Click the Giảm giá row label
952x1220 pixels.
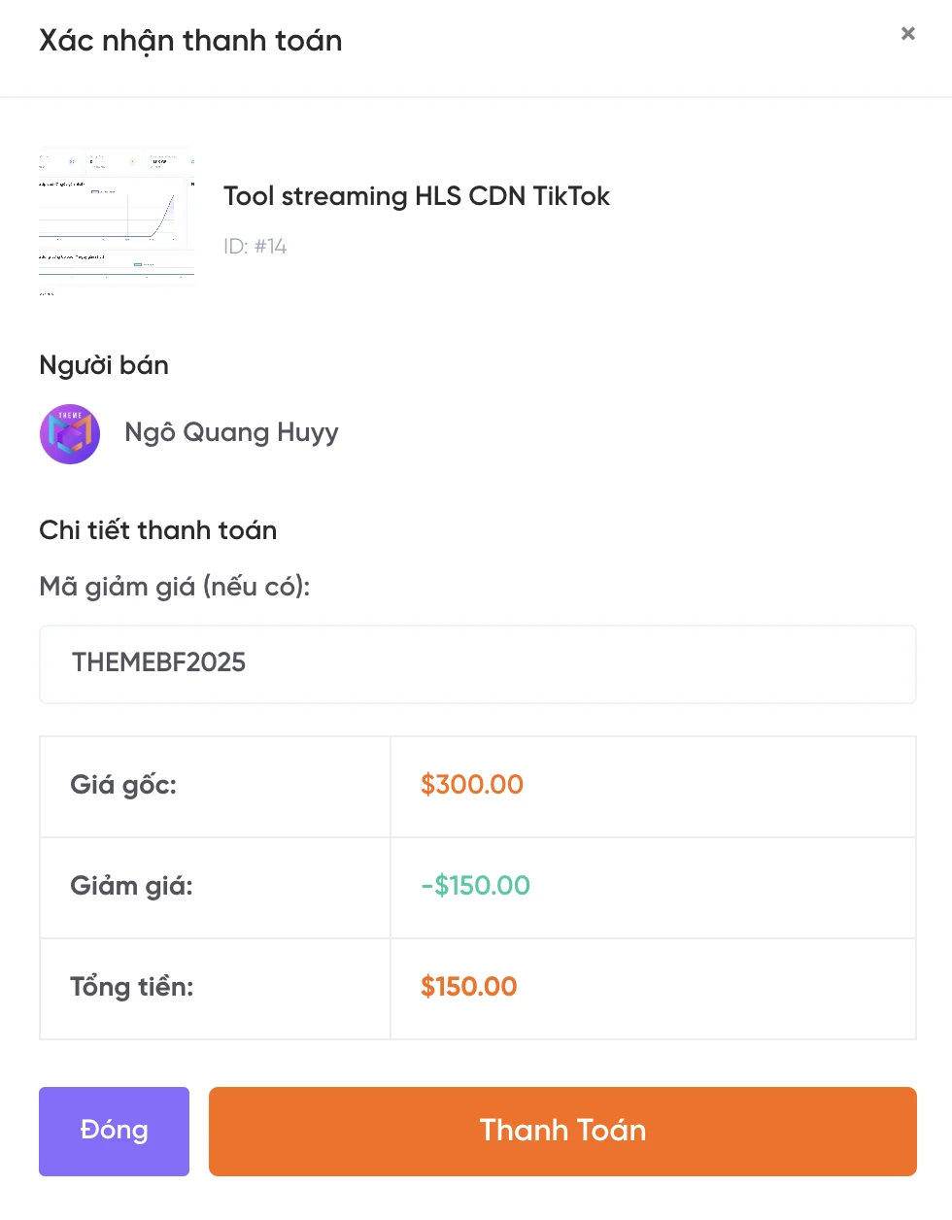pos(131,886)
